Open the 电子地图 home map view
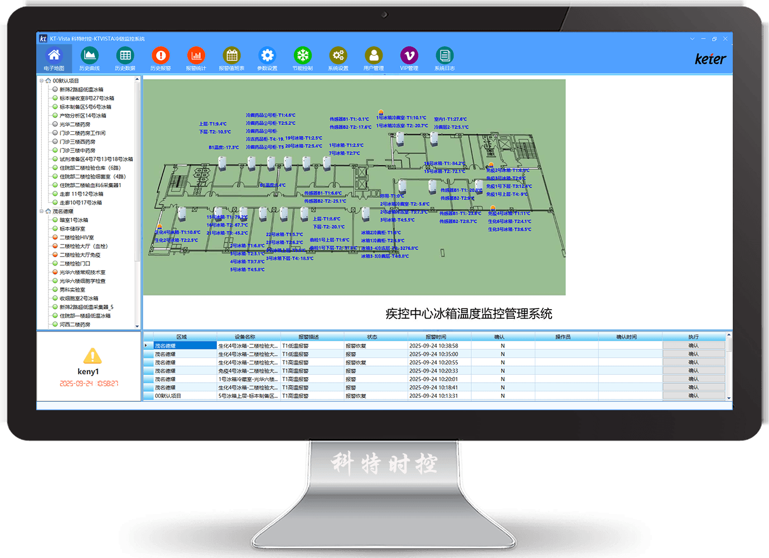Screen dimensions: 769x558 pyautogui.click(x=54, y=59)
